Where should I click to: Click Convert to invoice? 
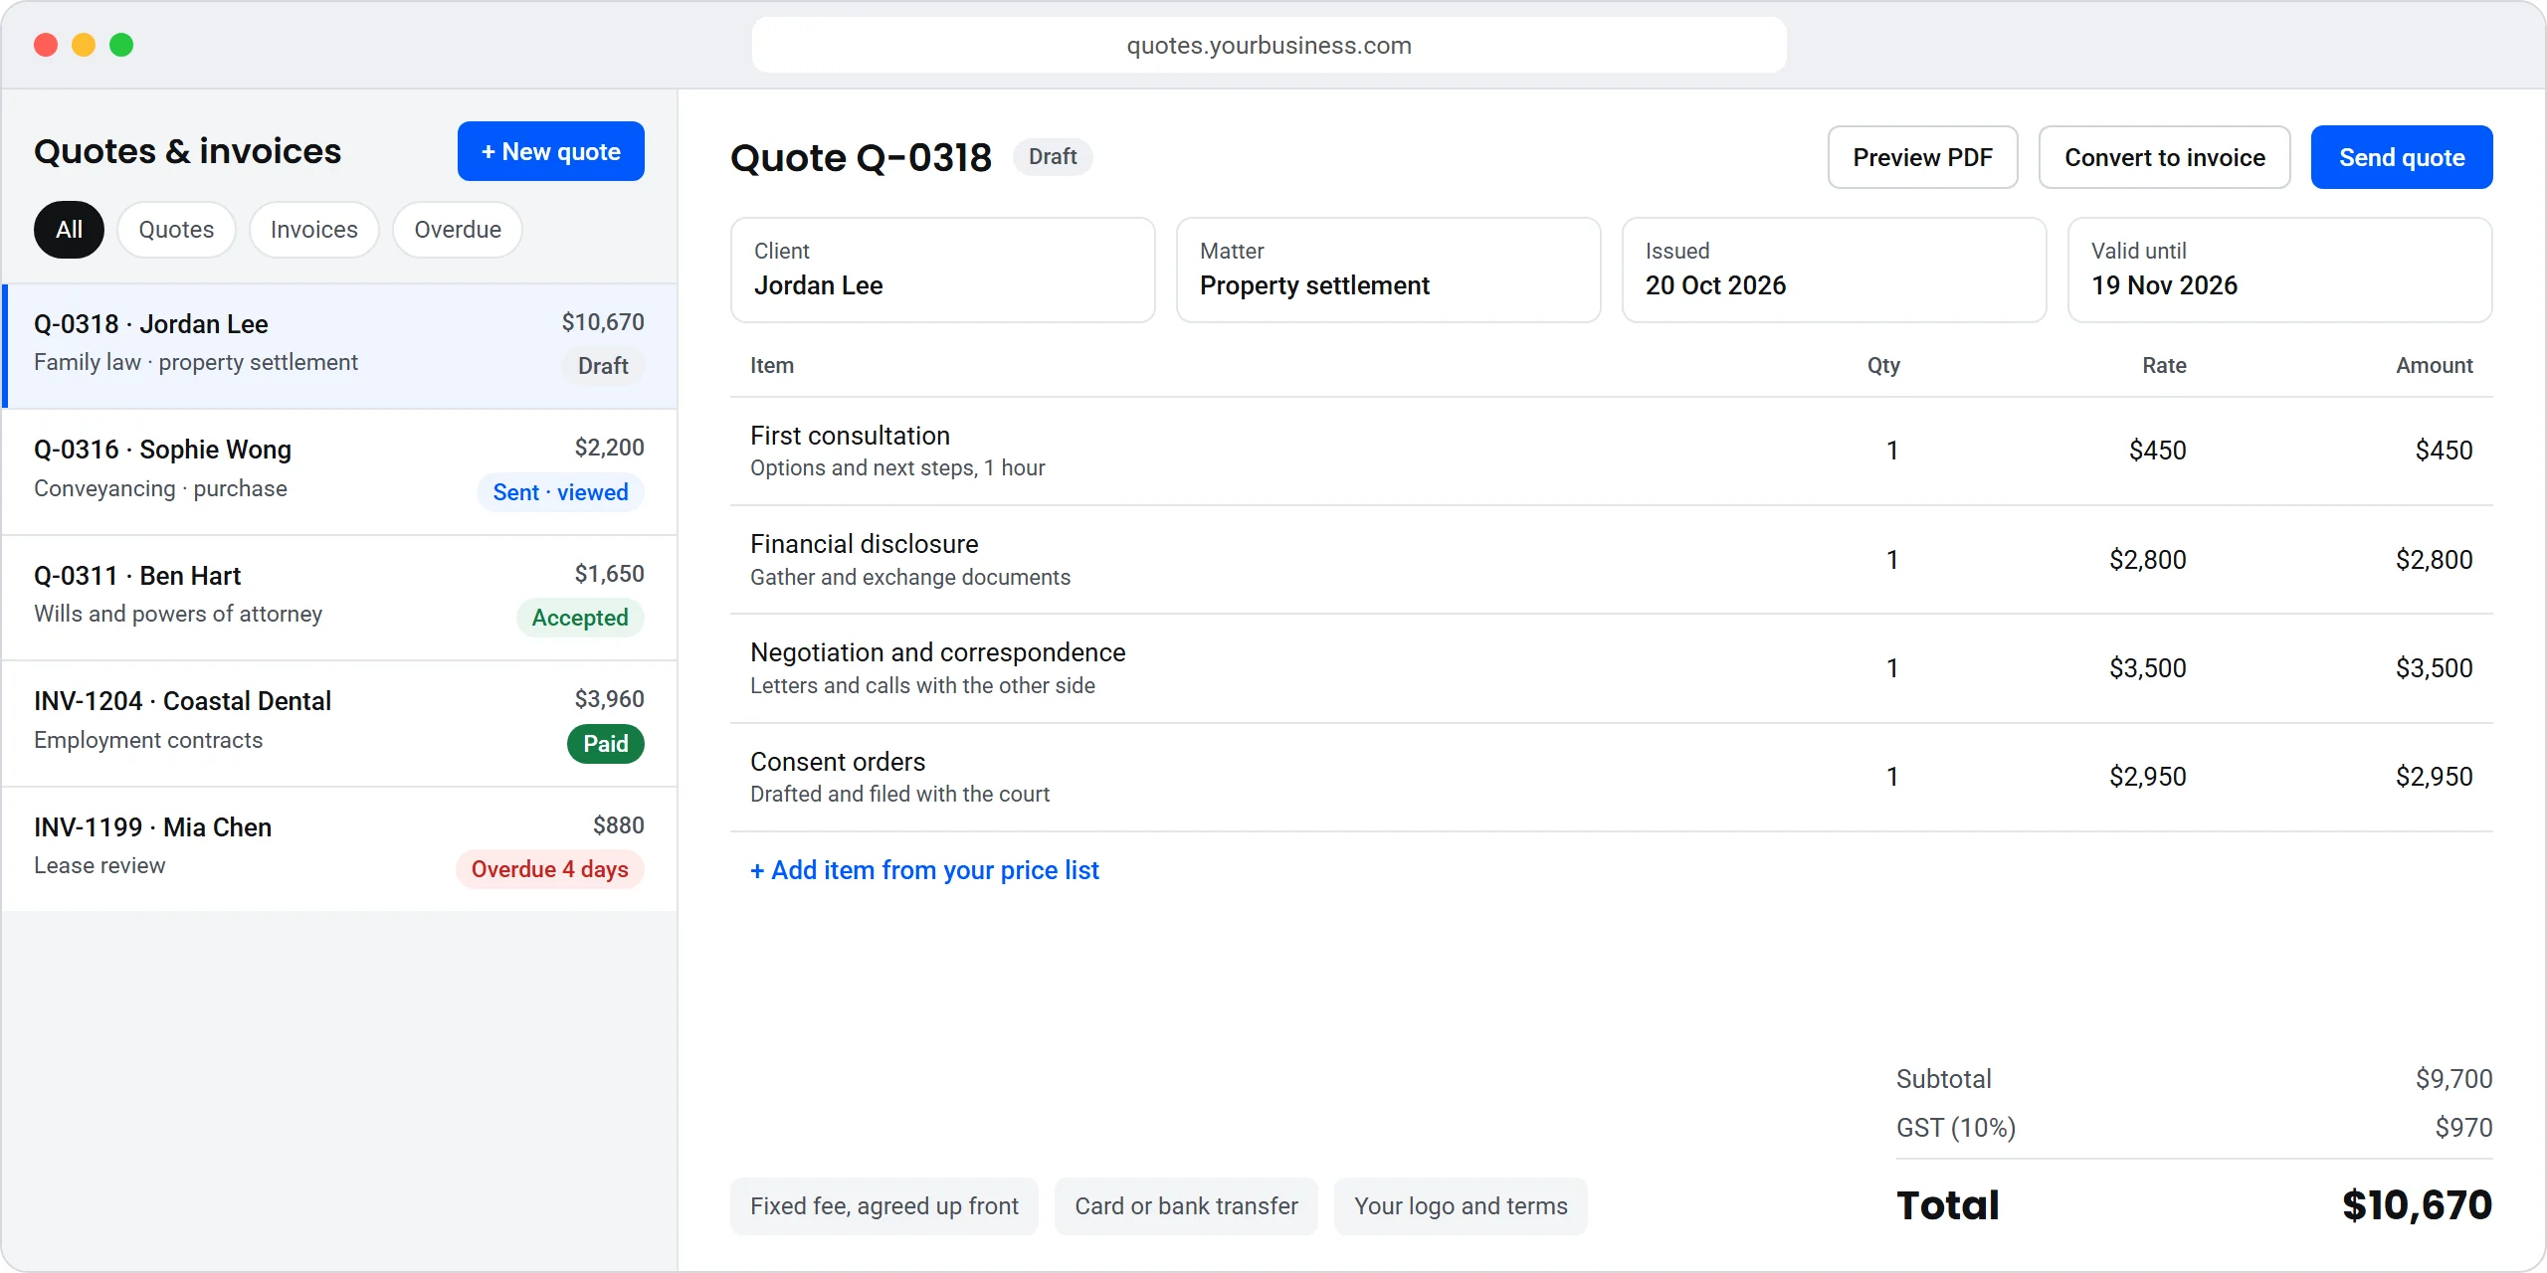point(2164,157)
